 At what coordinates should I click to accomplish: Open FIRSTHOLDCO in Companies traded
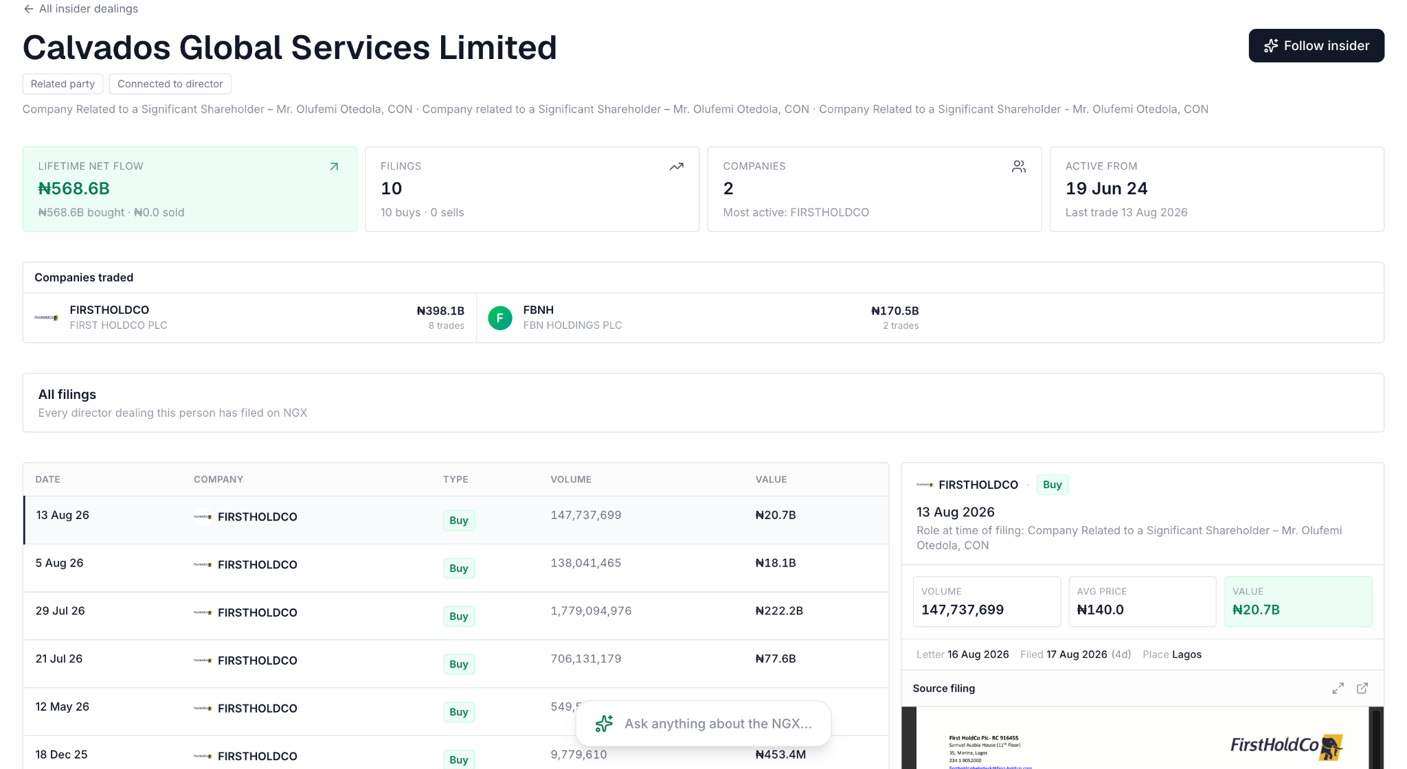pyautogui.click(x=249, y=317)
